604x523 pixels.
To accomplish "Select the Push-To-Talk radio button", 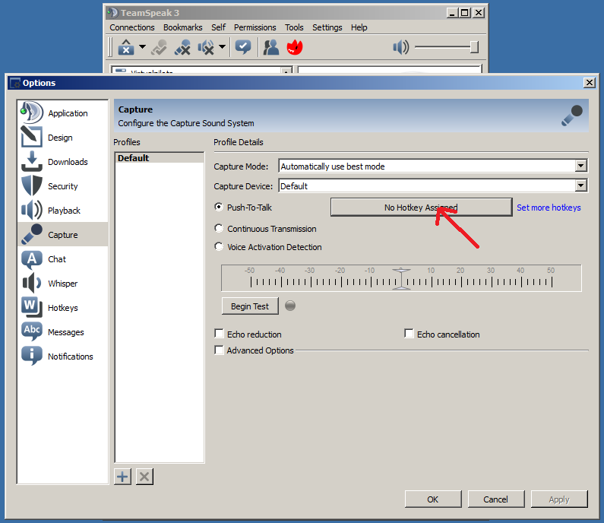I will pyautogui.click(x=219, y=207).
